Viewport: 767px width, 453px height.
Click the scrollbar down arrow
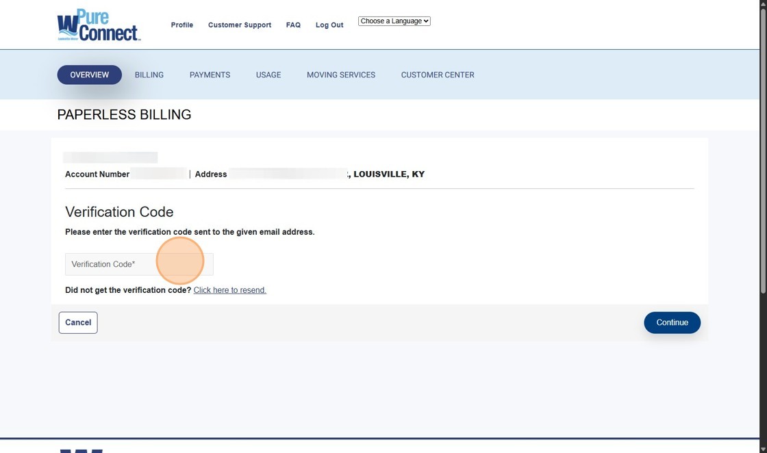click(x=763, y=448)
